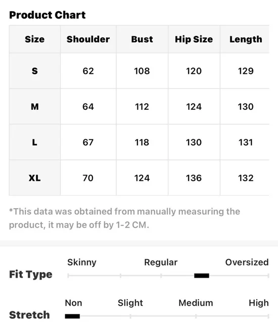
Task: Click the Skinny fit label
Action: pyautogui.click(x=82, y=262)
